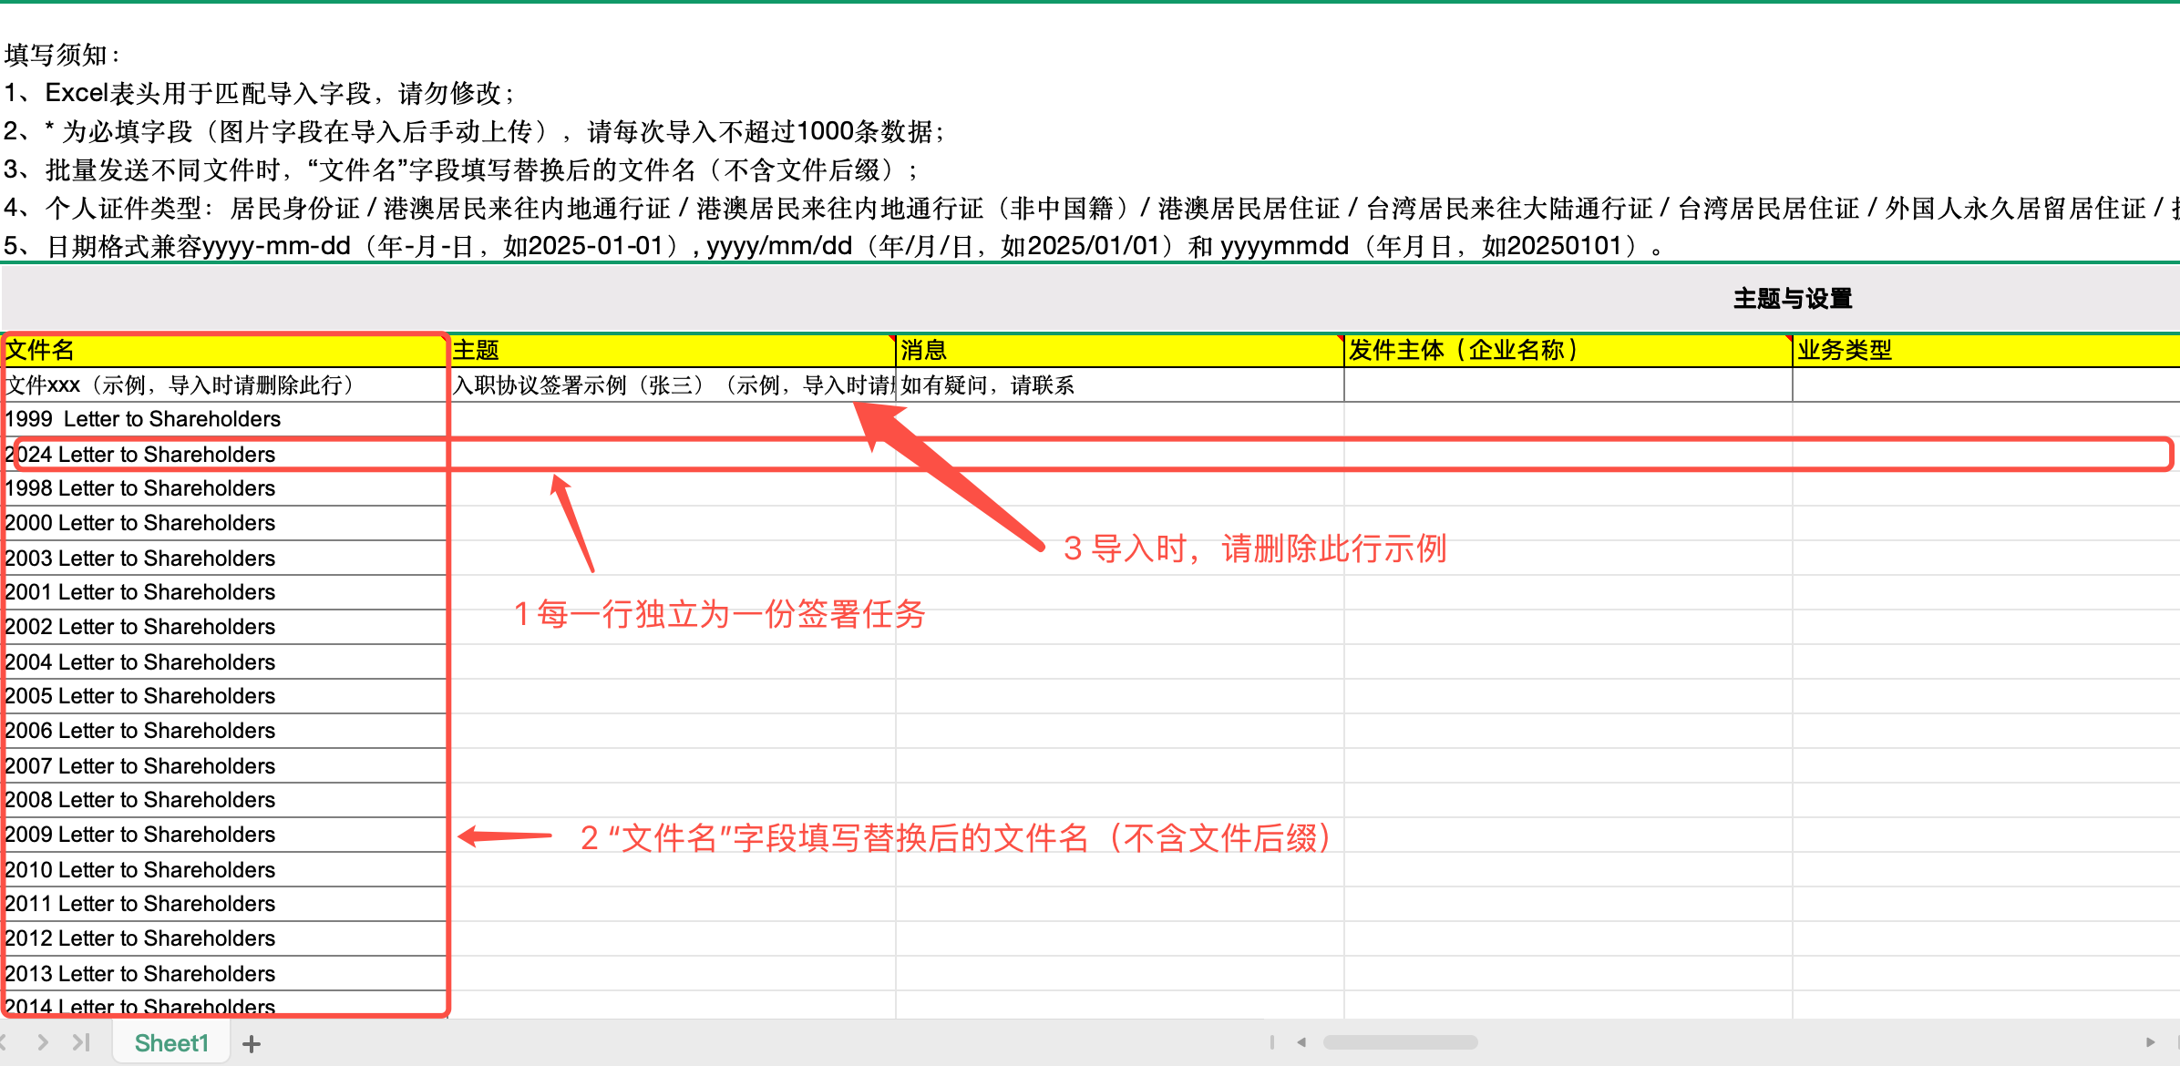Screen dimensions: 2180x1066
Task: Select the 消息 header cell
Action: pyautogui.click(x=1119, y=351)
